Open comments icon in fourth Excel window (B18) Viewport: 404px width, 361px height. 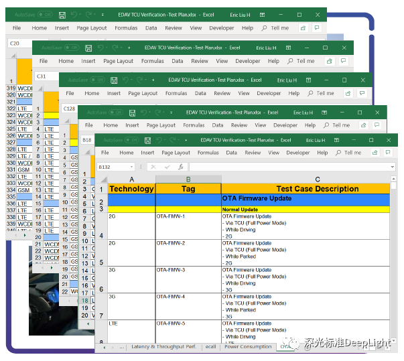tap(377, 125)
